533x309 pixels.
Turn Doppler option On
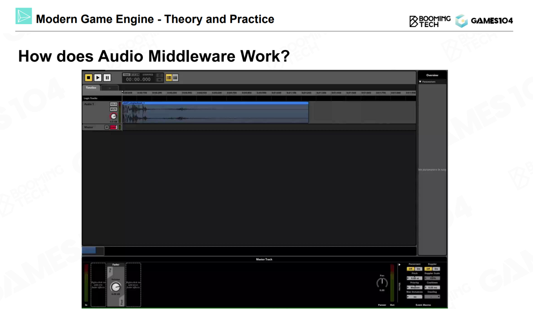click(x=436, y=269)
